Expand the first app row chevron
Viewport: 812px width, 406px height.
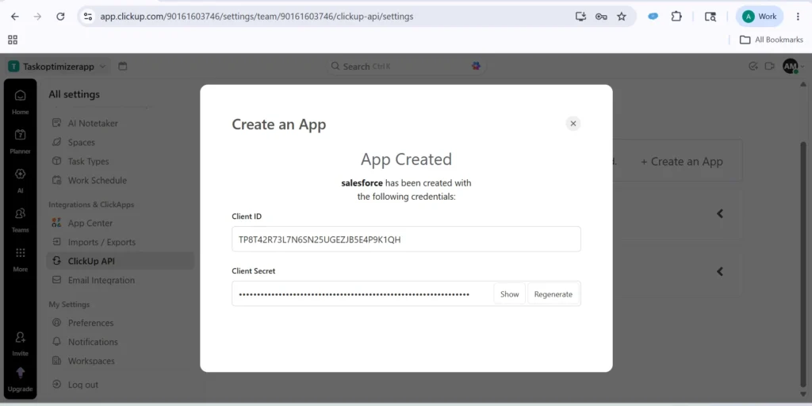tap(720, 213)
